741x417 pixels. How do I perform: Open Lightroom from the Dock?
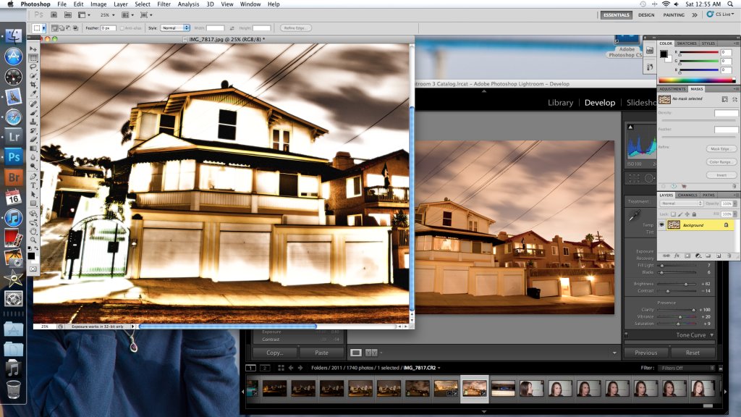point(14,137)
